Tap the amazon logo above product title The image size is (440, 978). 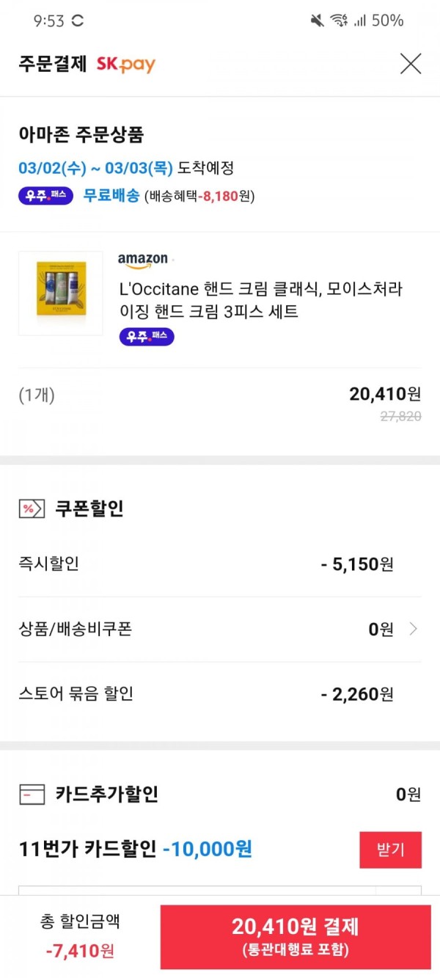pyautogui.click(x=144, y=260)
